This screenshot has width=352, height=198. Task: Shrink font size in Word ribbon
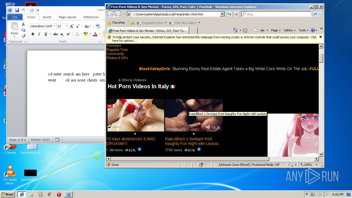(x=78, y=26)
